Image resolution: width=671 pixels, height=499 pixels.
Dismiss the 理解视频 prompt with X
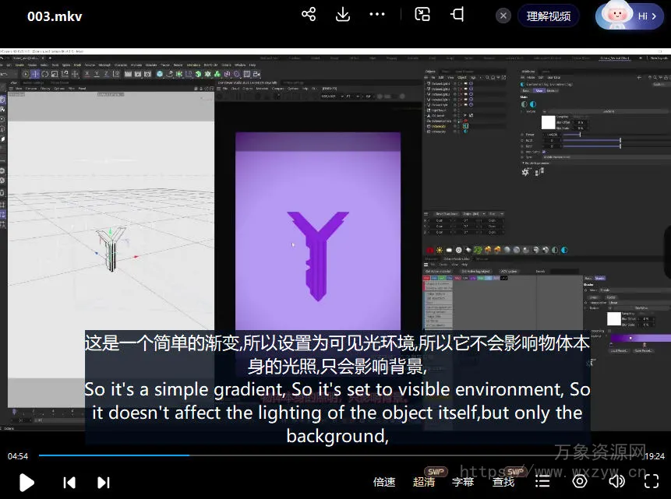tap(503, 16)
